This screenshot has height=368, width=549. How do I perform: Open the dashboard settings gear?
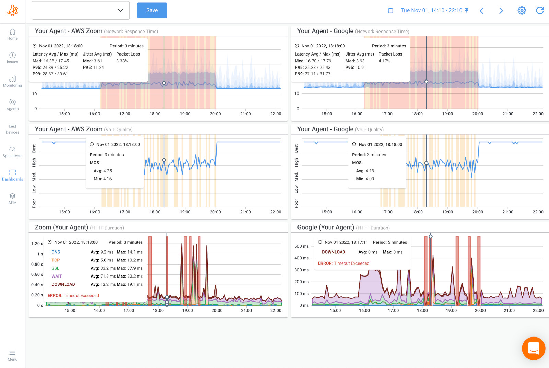(522, 10)
